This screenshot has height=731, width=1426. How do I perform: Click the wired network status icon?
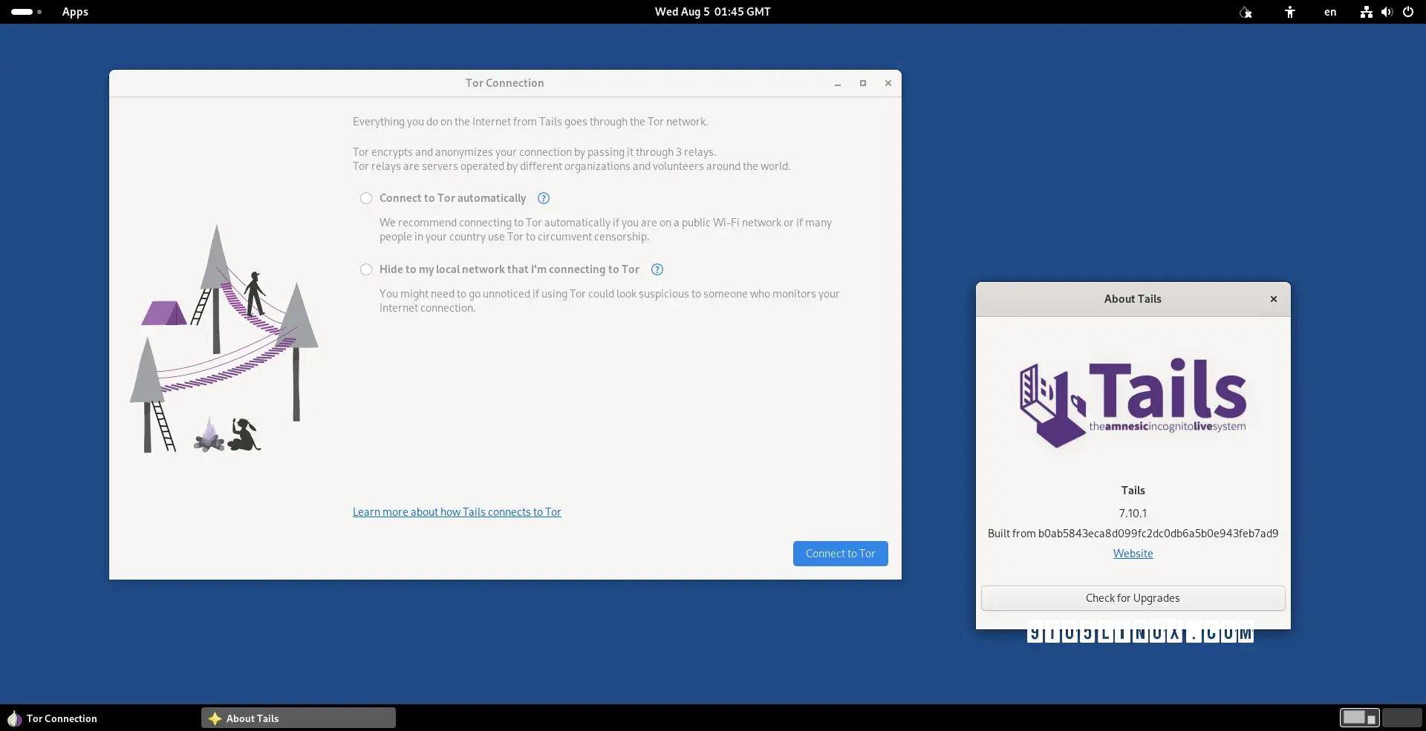pyautogui.click(x=1366, y=12)
